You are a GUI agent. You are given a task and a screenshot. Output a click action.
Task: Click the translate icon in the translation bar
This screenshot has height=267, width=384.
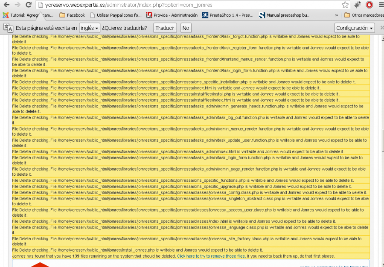click(x=8, y=28)
